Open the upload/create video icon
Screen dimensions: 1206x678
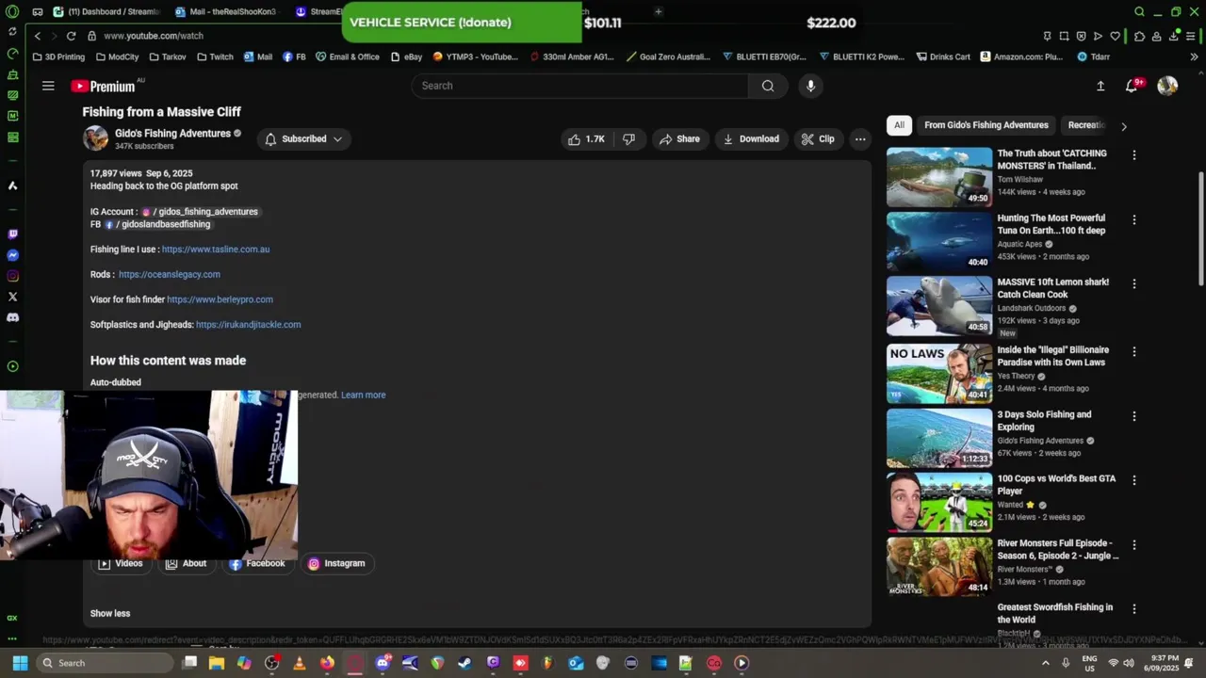click(1100, 86)
